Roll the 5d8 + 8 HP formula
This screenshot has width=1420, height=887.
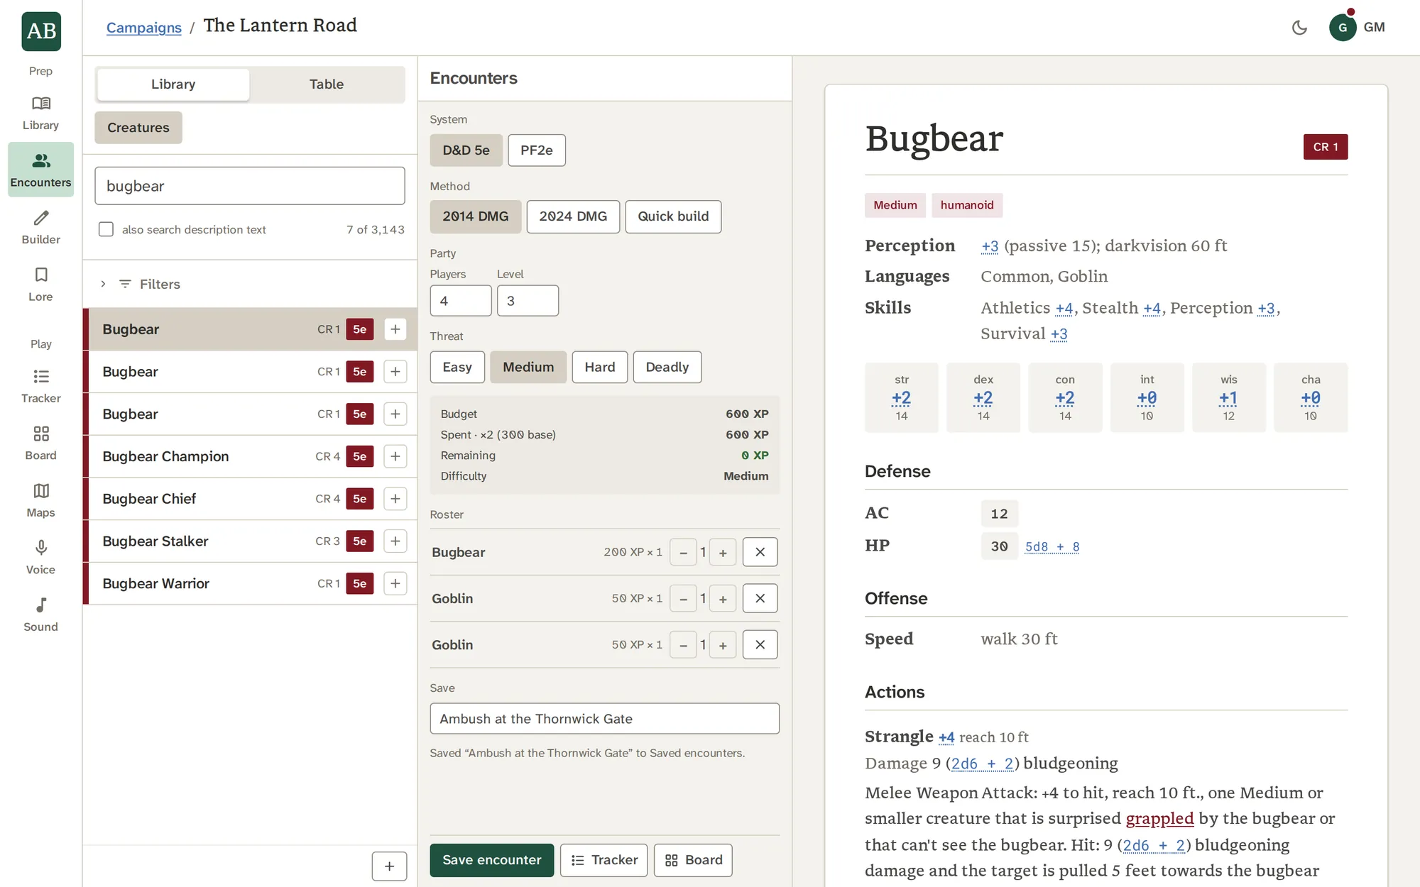pyautogui.click(x=1052, y=546)
